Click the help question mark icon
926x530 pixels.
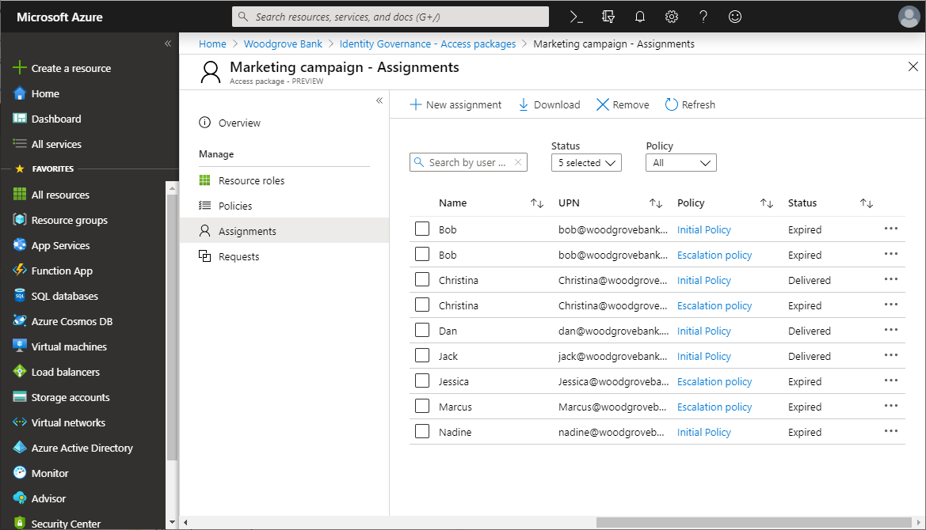[x=703, y=17]
